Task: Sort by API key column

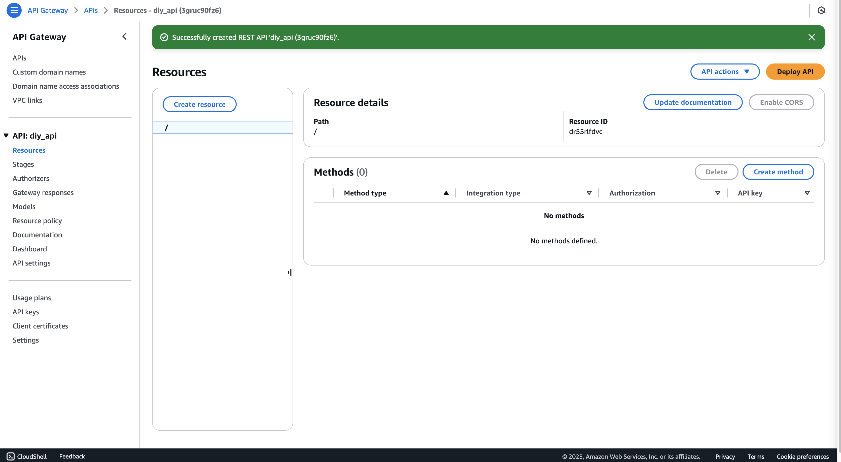Action: pyautogui.click(x=807, y=193)
